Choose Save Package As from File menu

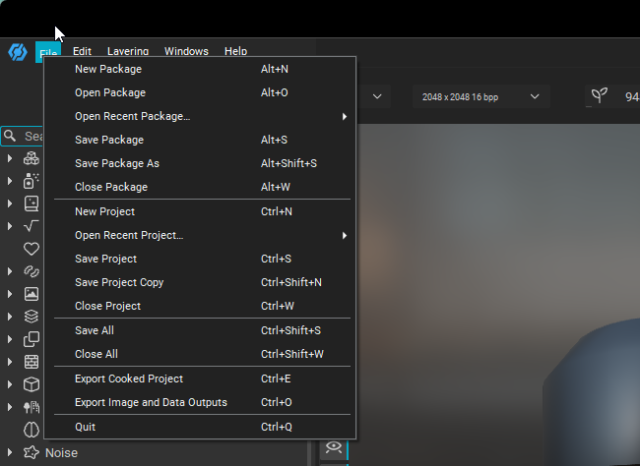click(116, 163)
